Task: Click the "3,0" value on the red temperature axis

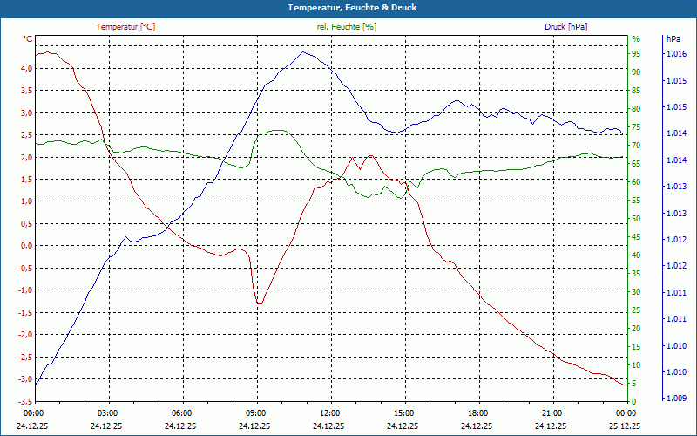Action: tap(26, 113)
